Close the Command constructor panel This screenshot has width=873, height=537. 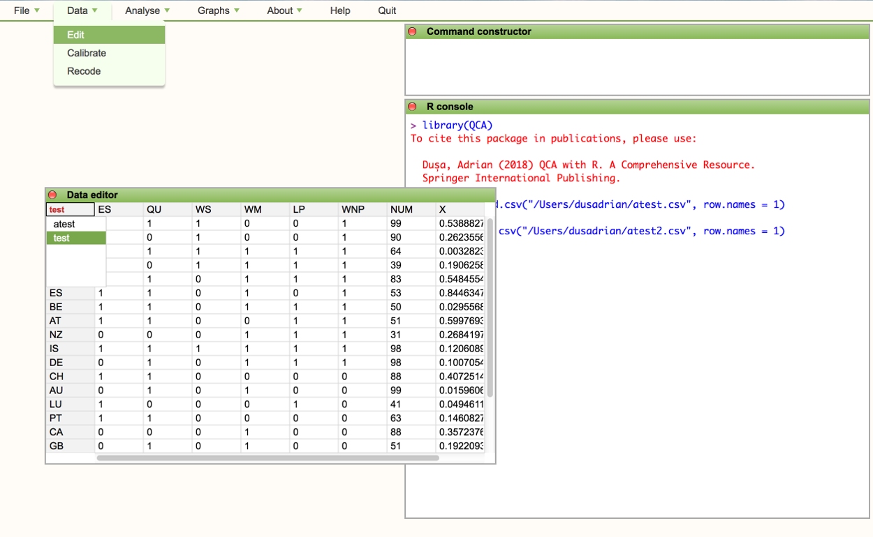tap(412, 31)
